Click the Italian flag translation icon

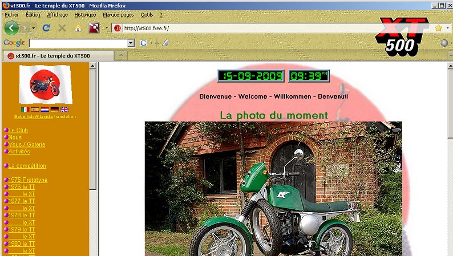click(x=25, y=109)
